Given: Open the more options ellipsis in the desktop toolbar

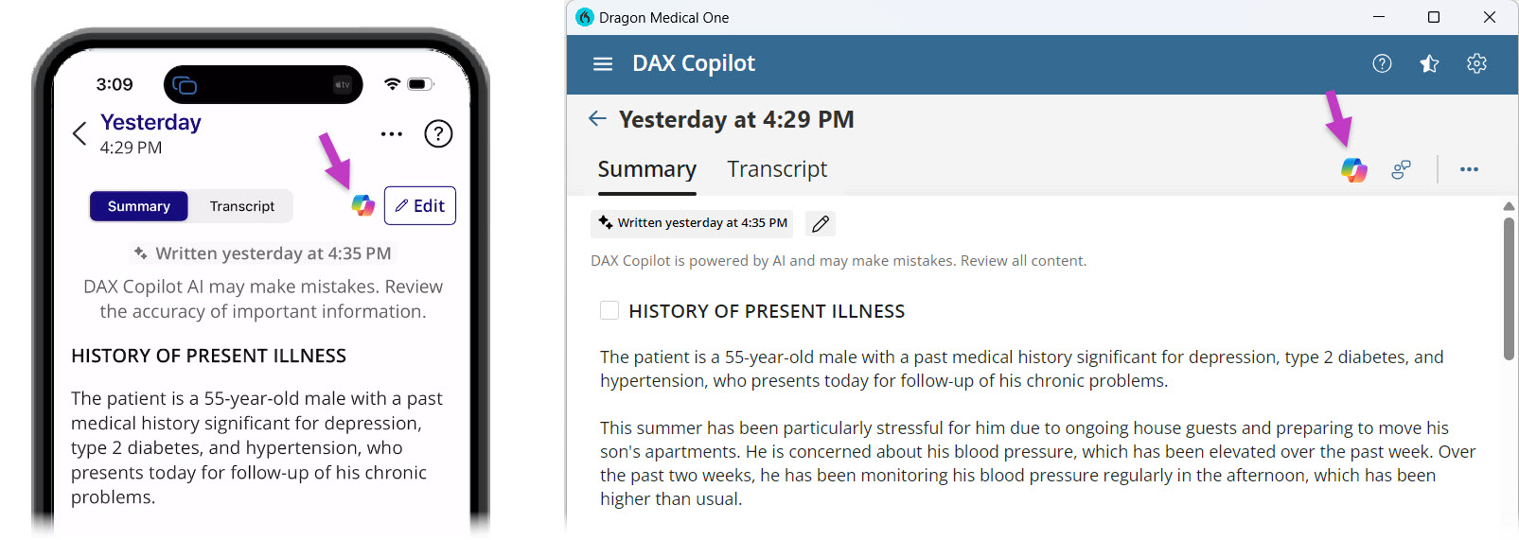Looking at the screenshot, I should (x=1469, y=169).
